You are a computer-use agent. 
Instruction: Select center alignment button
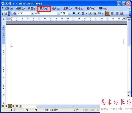(x=112, y=13)
